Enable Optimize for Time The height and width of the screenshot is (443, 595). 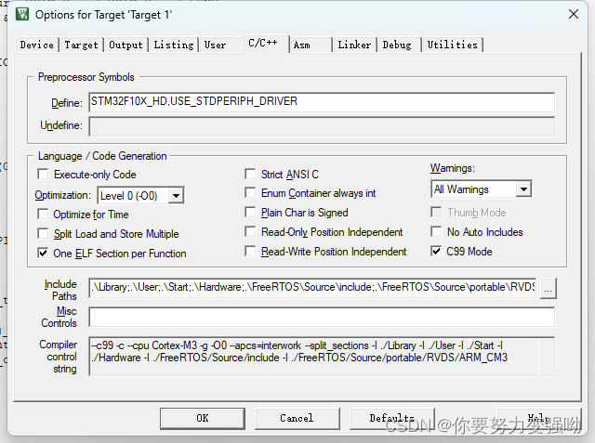(44, 215)
